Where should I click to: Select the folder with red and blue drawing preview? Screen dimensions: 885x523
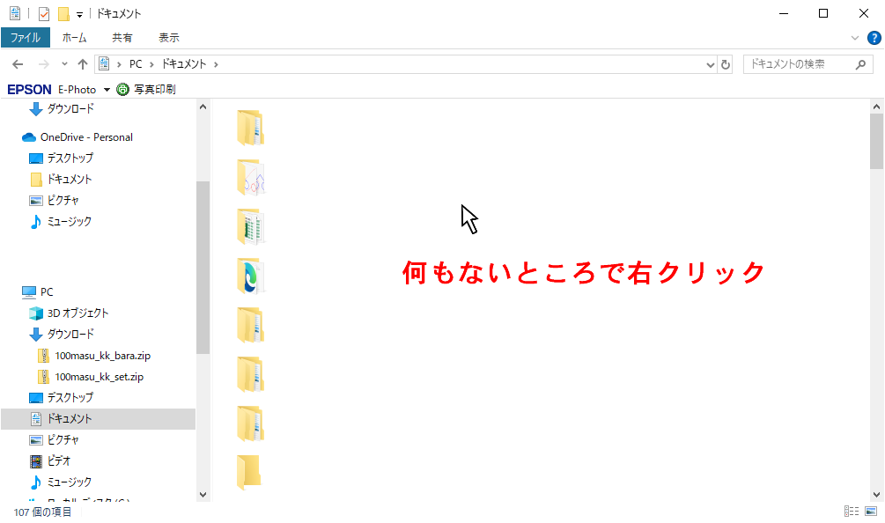pyautogui.click(x=251, y=177)
